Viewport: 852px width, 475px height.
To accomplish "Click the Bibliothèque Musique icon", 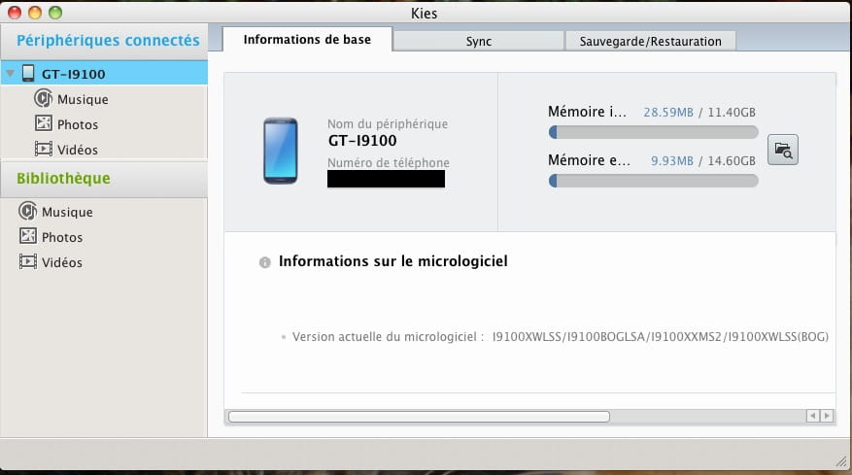I will point(28,211).
